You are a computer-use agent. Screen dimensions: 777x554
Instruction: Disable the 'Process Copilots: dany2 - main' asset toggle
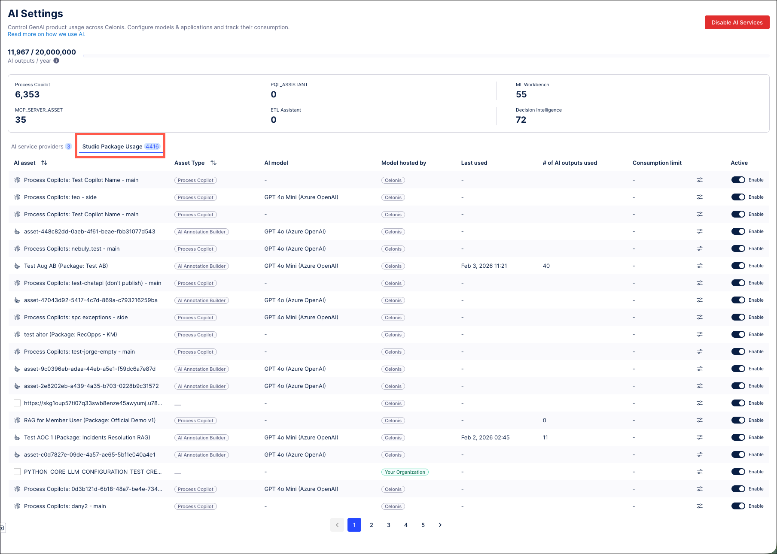point(738,506)
